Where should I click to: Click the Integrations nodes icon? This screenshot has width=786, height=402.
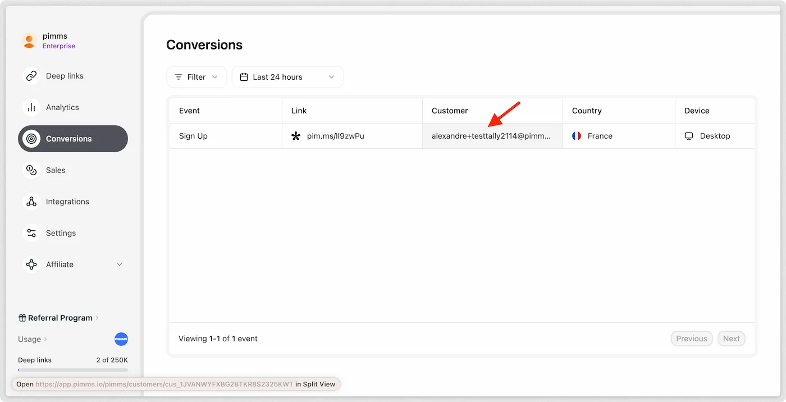(31, 202)
